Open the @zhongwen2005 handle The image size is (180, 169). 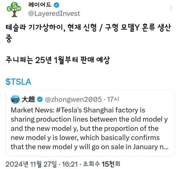click(73, 99)
